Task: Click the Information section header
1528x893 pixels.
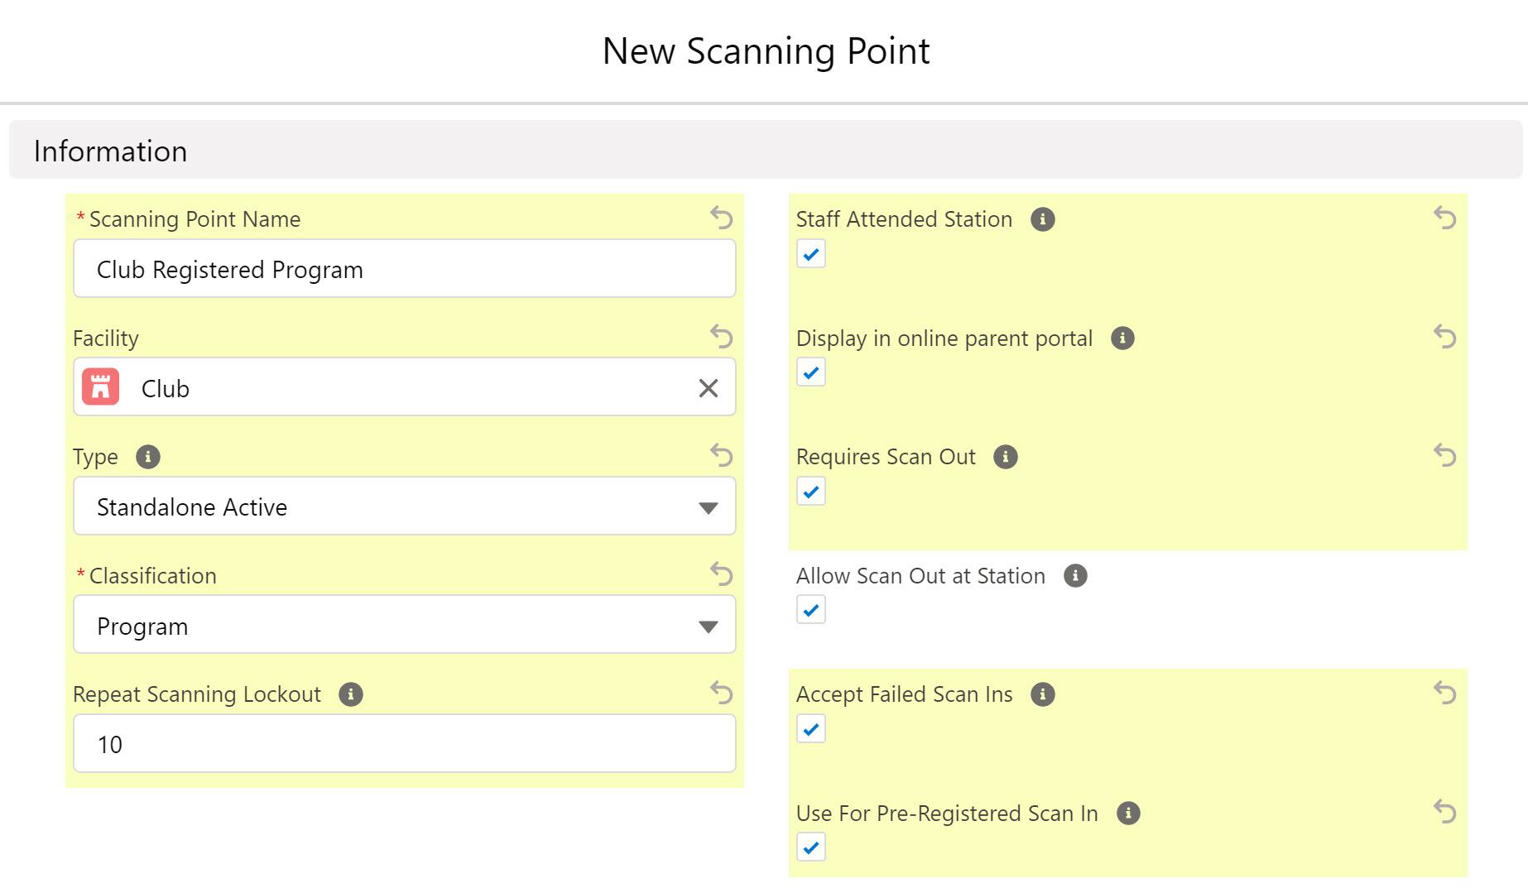Action: click(110, 151)
